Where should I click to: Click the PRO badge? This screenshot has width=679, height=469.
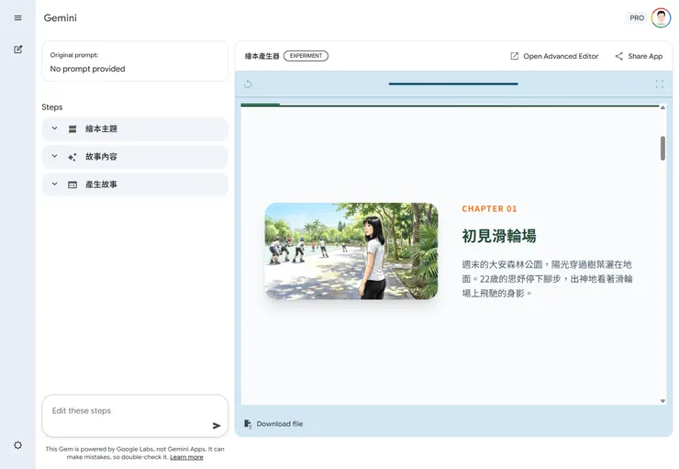637,17
